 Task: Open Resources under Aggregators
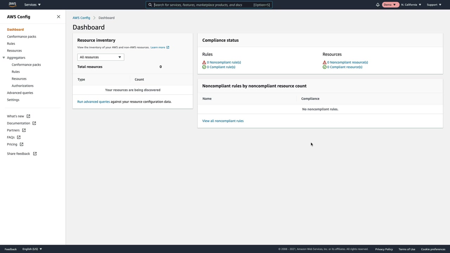(19, 79)
